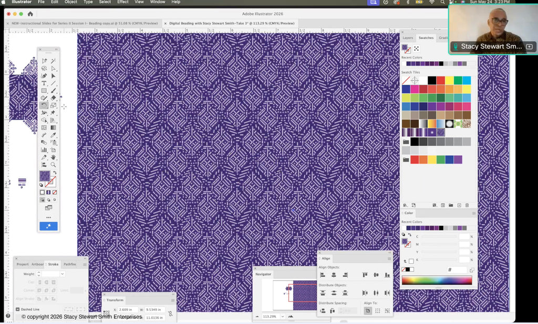538x324 pixels.
Task: Click Horizontal Align Left in Align panel
Action: [x=323, y=275]
